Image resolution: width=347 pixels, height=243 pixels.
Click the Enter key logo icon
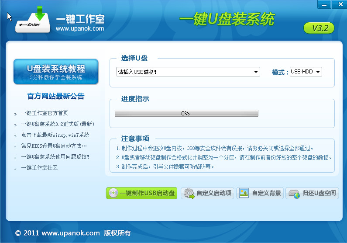33,20
